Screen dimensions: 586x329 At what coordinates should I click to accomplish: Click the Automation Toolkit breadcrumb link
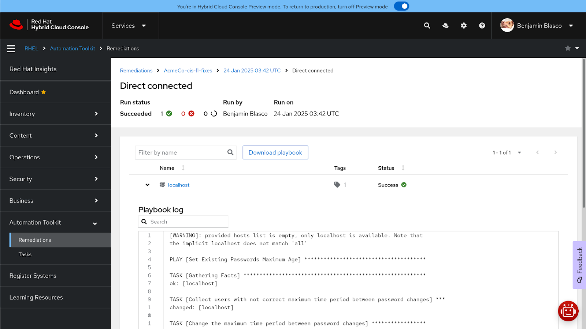[73, 48]
